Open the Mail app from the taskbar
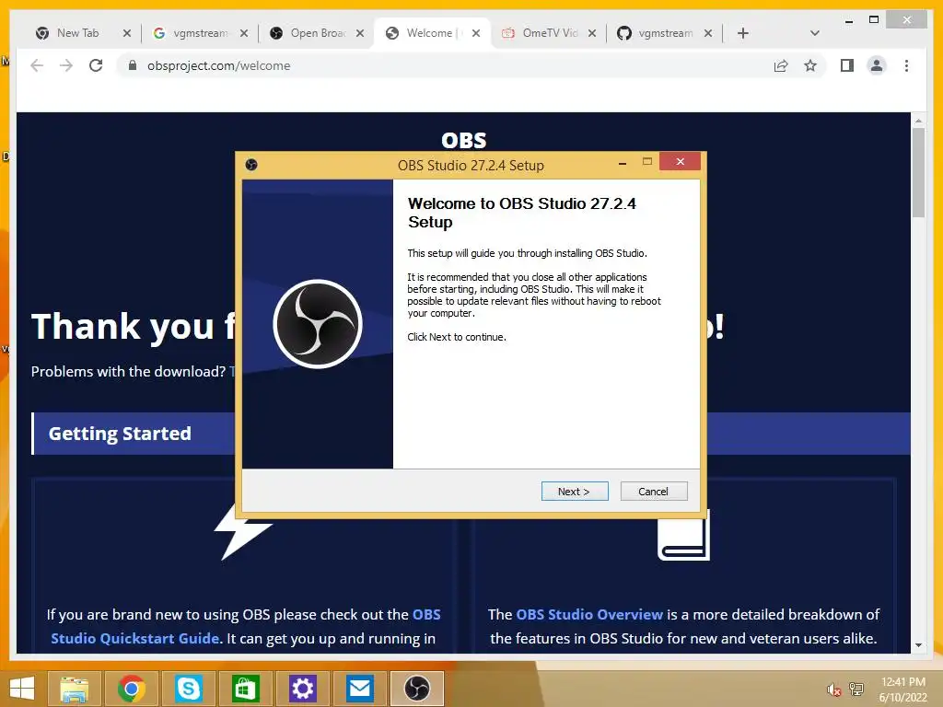 click(360, 689)
